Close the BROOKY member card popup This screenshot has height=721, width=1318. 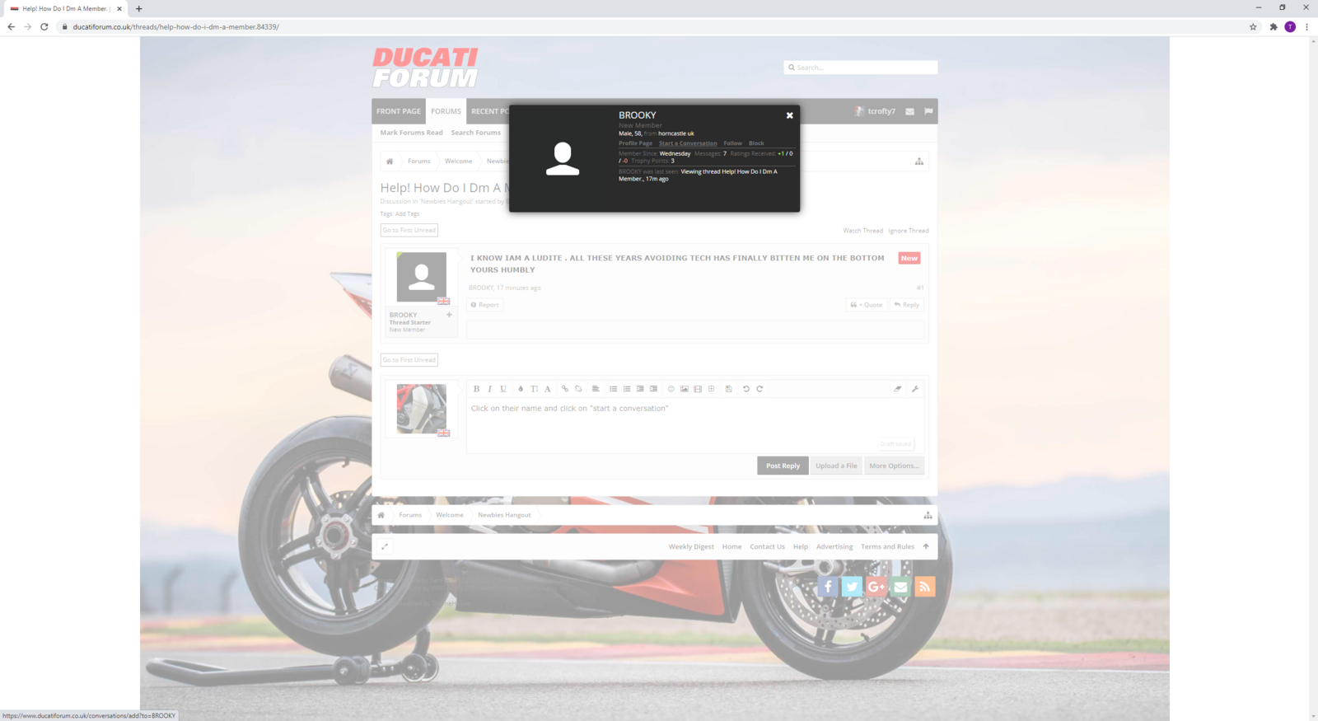point(789,115)
